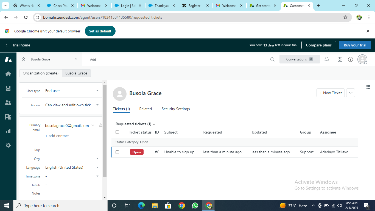The image size is (375, 211).
Task: Open the Time zone dropdown
Action: coord(72,176)
